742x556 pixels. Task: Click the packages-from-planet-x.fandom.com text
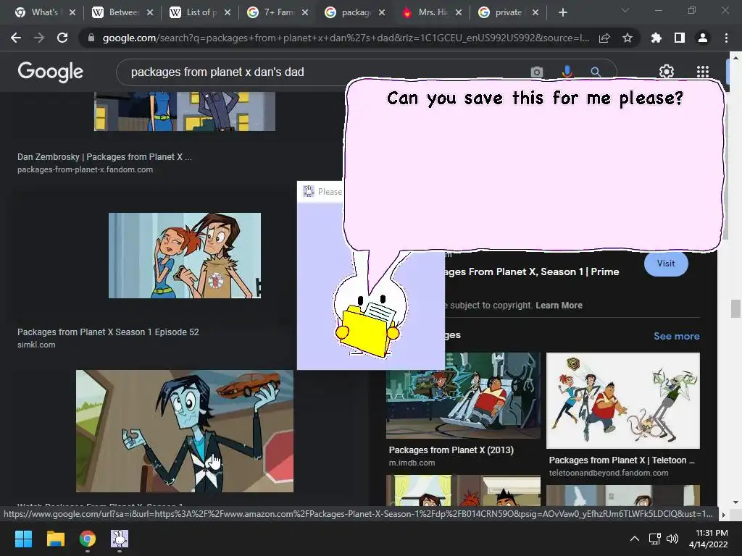pos(86,169)
